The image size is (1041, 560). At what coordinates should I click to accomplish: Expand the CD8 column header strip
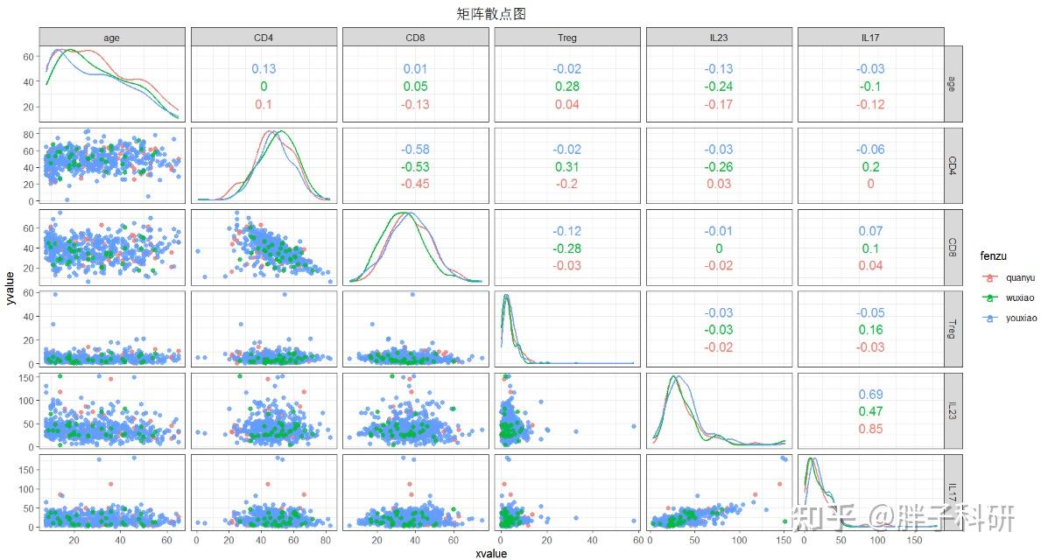pyautogui.click(x=417, y=37)
